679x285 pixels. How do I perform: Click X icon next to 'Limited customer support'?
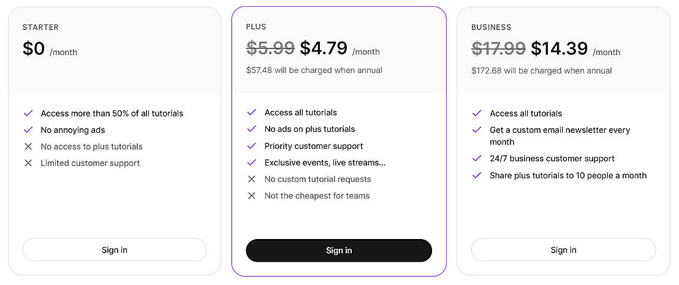point(28,163)
